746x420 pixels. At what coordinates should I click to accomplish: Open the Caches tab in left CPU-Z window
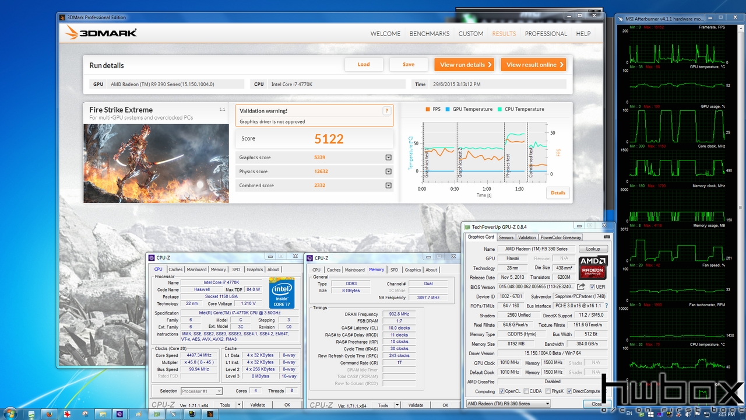[x=175, y=269]
